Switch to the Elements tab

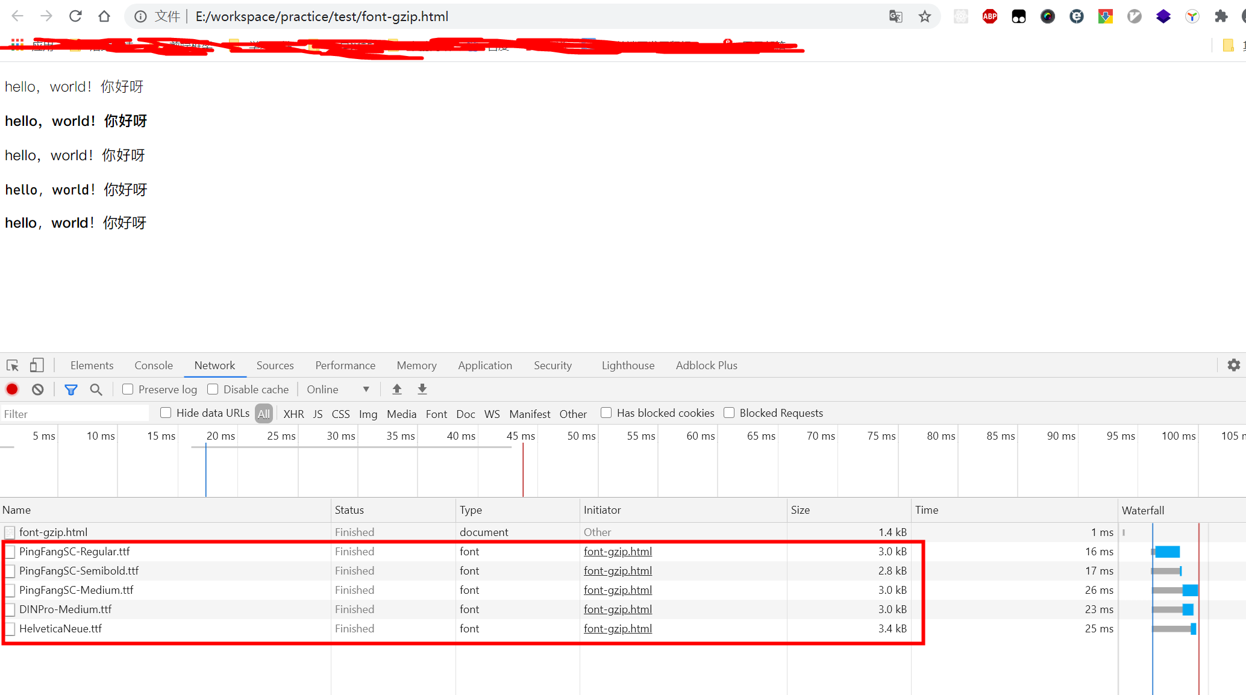[92, 365]
